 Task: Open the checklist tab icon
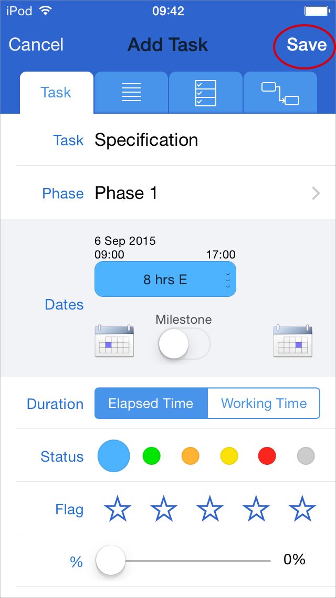(206, 93)
